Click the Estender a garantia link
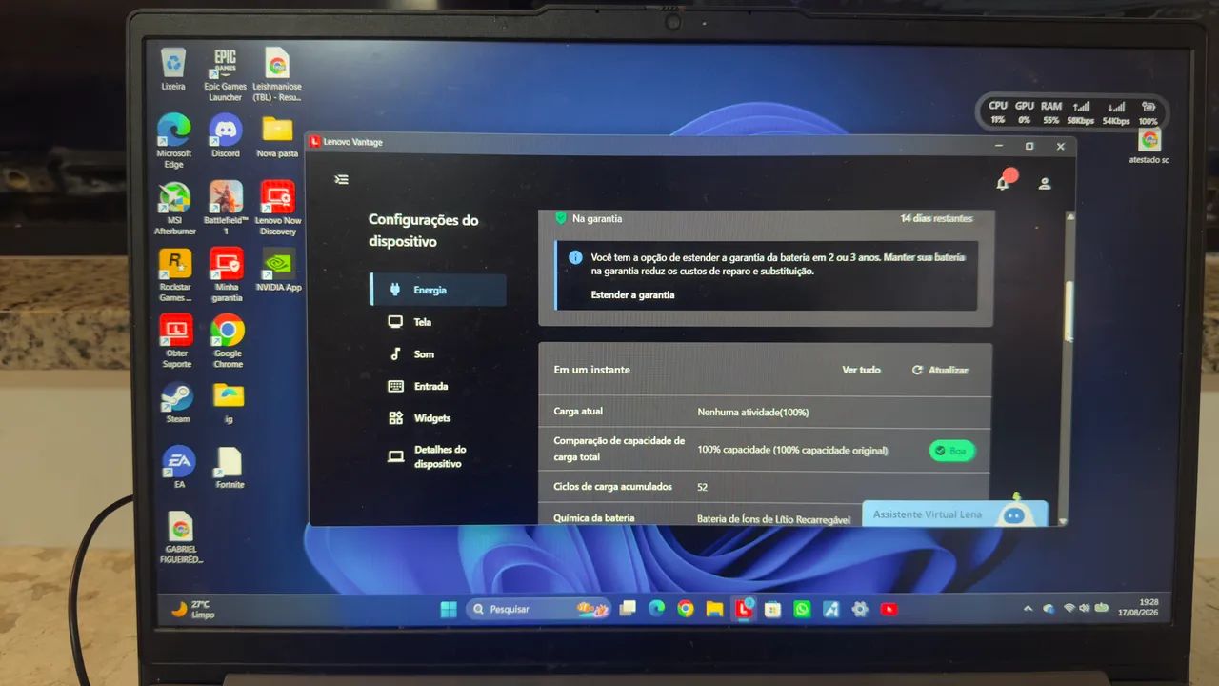The height and width of the screenshot is (686, 1219). pyautogui.click(x=632, y=295)
